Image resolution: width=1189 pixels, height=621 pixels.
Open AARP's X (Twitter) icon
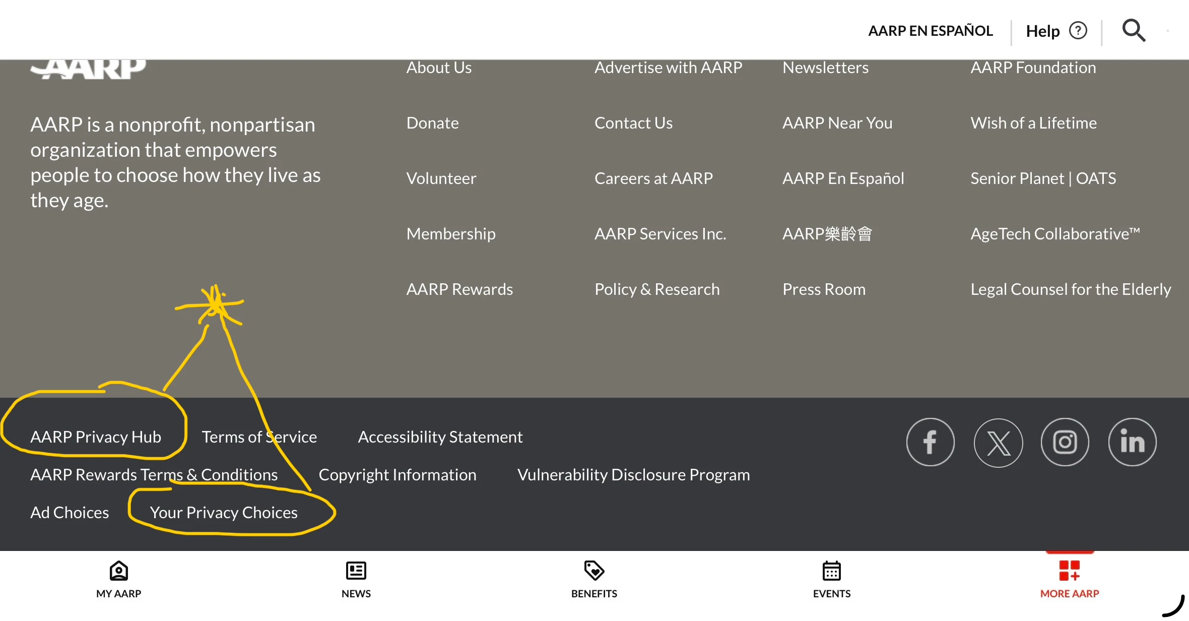coord(998,443)
